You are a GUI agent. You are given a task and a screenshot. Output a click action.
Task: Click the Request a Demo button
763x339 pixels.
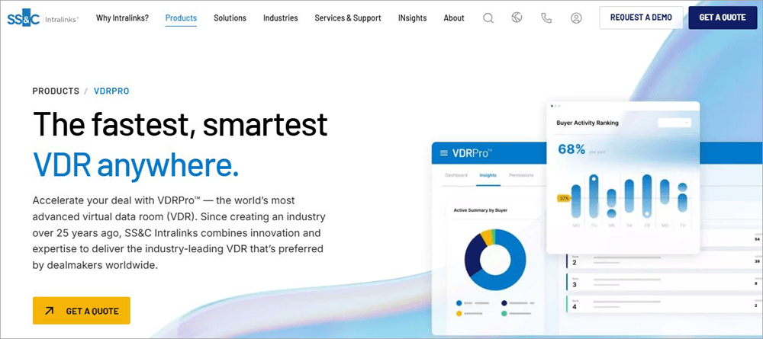click(641, 18)
